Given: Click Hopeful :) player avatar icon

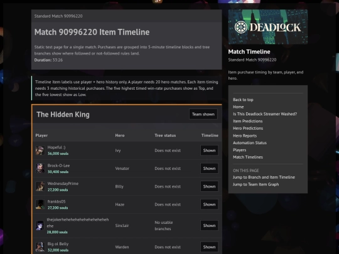Looking at the screenshot, I should point(40,151).
